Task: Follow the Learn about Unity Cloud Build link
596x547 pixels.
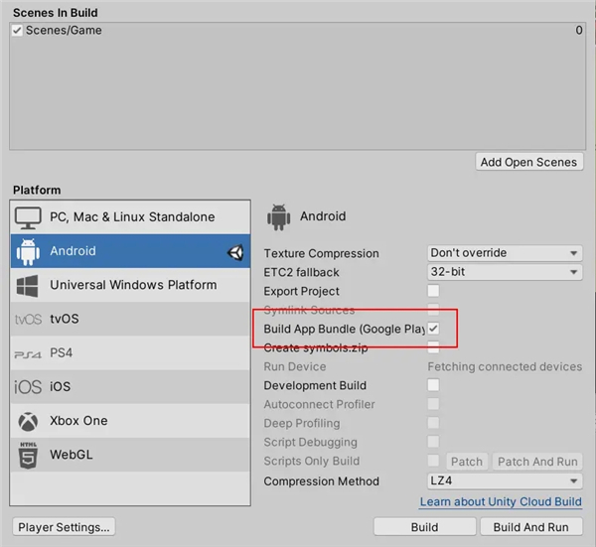Action: pyautogui.click(x=501, y=502)
